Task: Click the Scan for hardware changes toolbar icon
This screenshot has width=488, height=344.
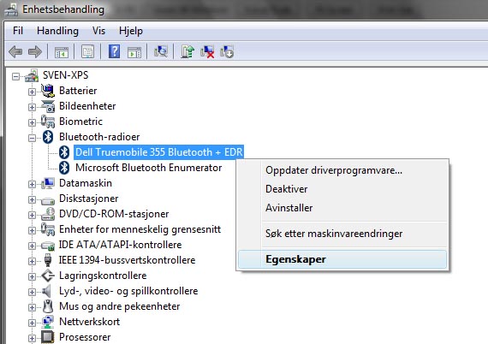Action: point(161,51)
